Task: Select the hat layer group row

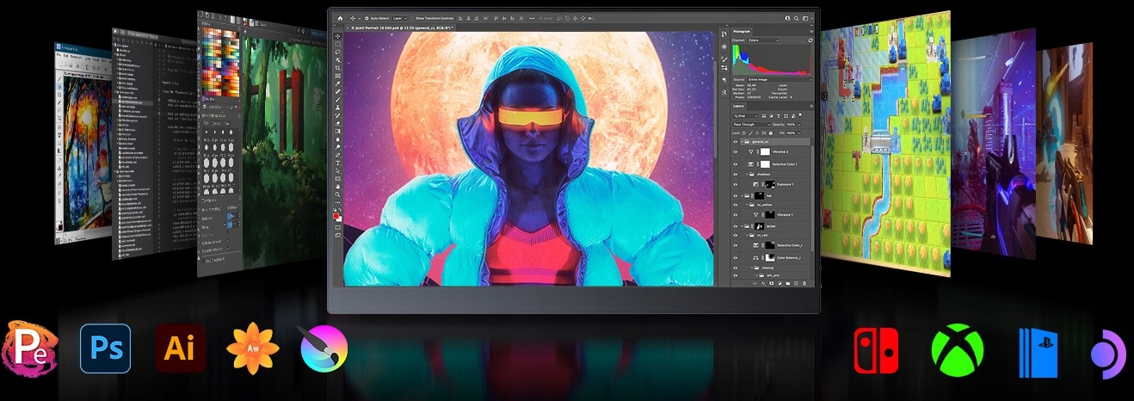Action: pos(770,194)
